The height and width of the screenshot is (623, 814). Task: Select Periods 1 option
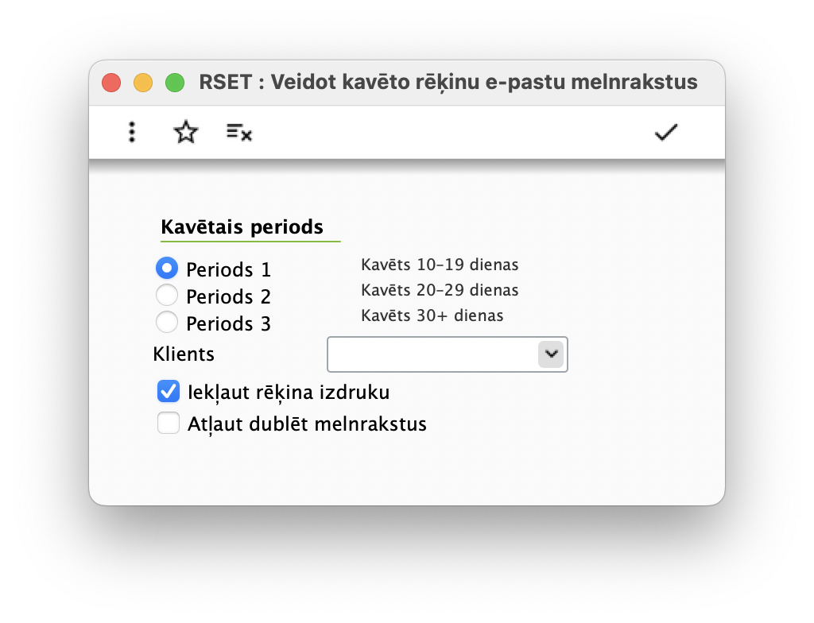click(167, 268)
